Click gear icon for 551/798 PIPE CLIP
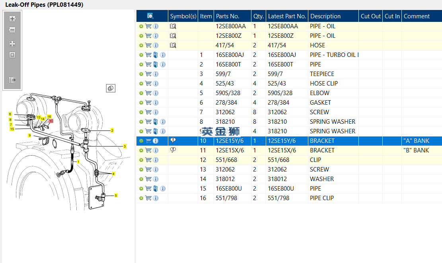 [x=141, y=198]
